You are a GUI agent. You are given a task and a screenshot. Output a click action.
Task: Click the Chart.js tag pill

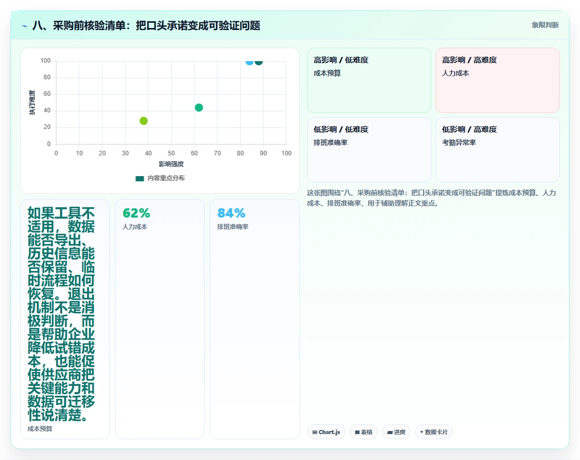(x=326, y=432)
